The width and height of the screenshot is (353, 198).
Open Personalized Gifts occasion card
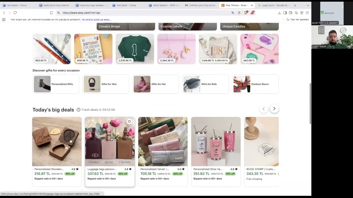point(56,84)
